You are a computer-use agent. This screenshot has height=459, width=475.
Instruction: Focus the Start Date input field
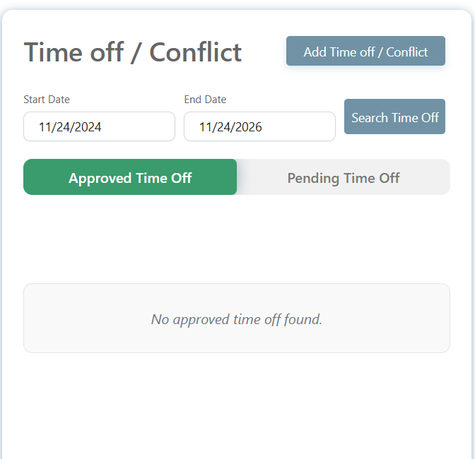coord(99,127)
